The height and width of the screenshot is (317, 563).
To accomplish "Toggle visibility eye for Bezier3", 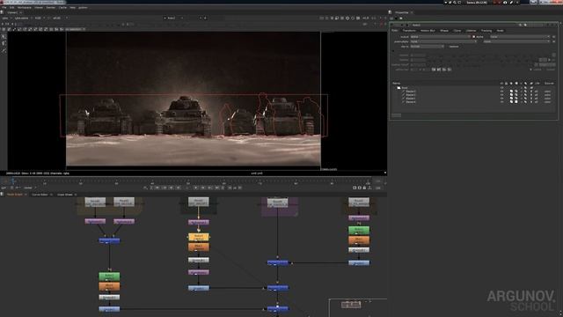I will pos(502,99).
